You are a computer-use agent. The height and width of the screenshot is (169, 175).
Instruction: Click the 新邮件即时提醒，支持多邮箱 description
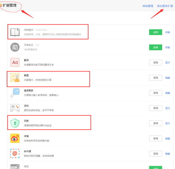pyautogui.click(x=39, y=156)
